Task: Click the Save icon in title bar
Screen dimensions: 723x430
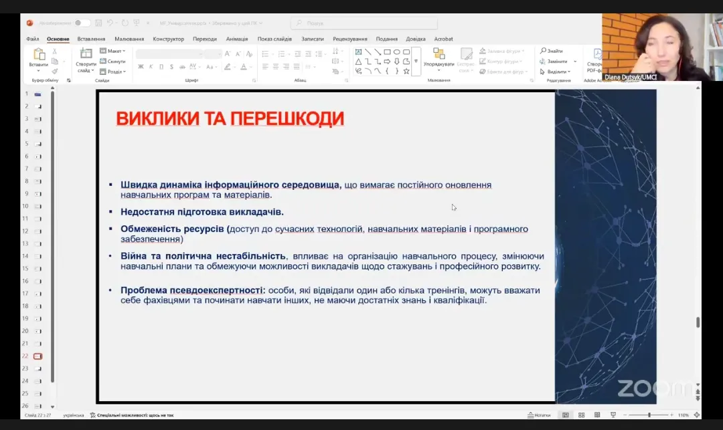Action: [x=98, y=23]
